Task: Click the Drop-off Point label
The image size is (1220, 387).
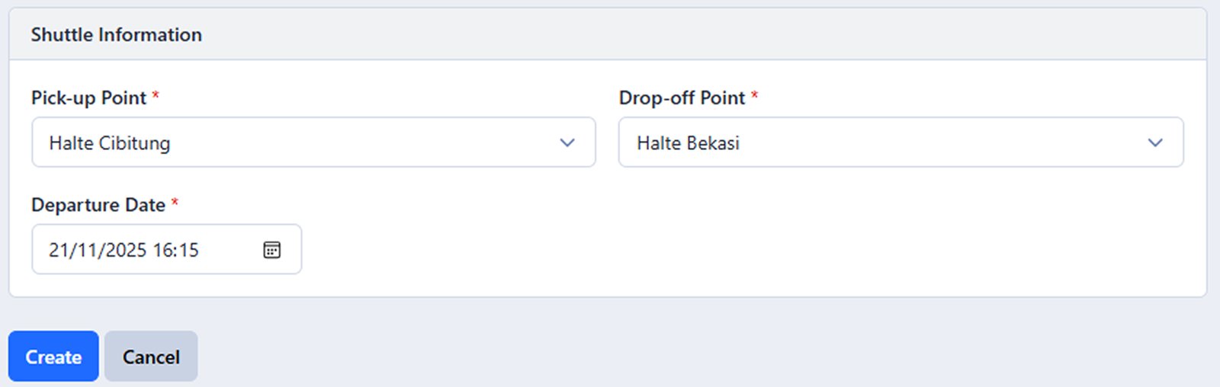Action: 682,98
